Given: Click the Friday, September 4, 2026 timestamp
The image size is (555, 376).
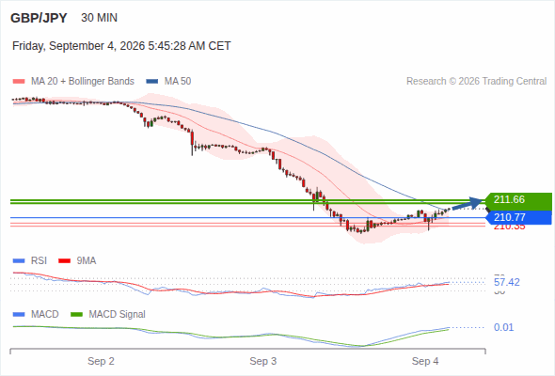Looking at the screenshot, I should click(121, 46).
